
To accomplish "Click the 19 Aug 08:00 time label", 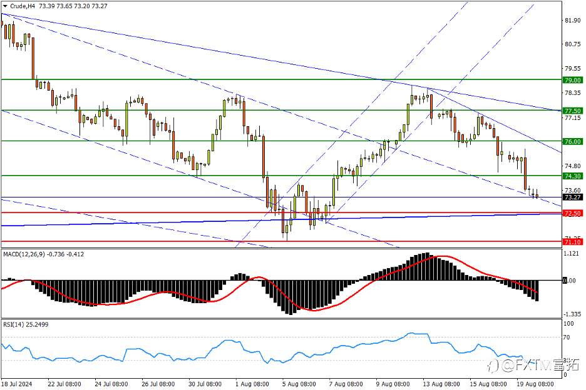I will click(x=535, y=384).
